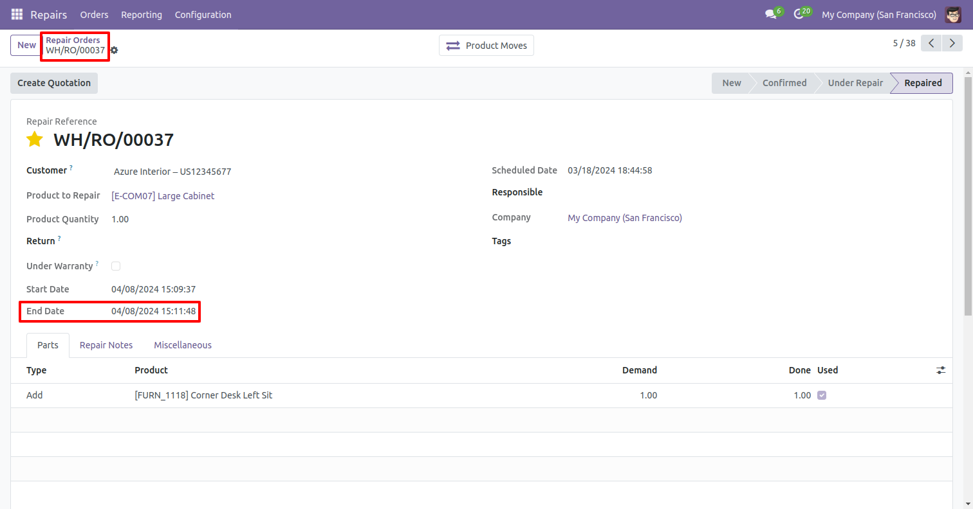This screenshot has width=973, height=509.
Task: Click the Product Moves smart button
Action: click(x=486, y=46)
